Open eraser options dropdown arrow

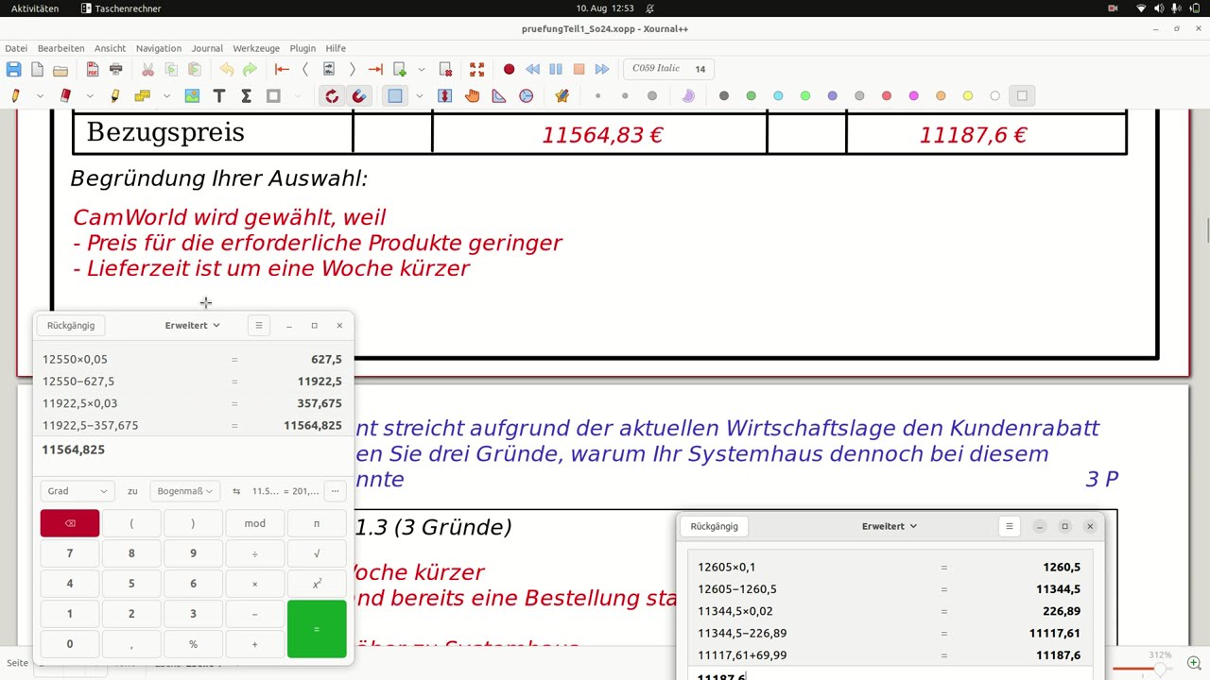(90, 95)
